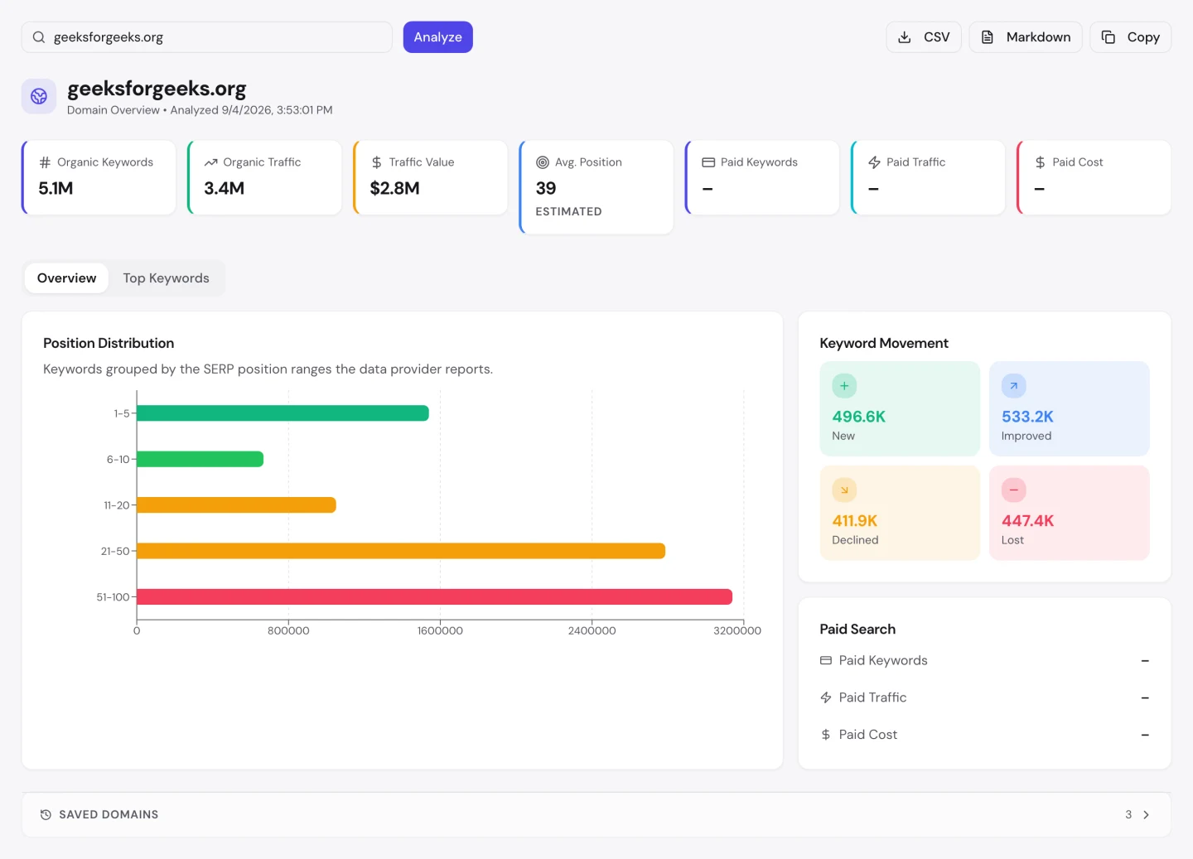The image size is (1193, 859).
Task: Click the search magnifier icon in domain field
Action: click(39, 37)
